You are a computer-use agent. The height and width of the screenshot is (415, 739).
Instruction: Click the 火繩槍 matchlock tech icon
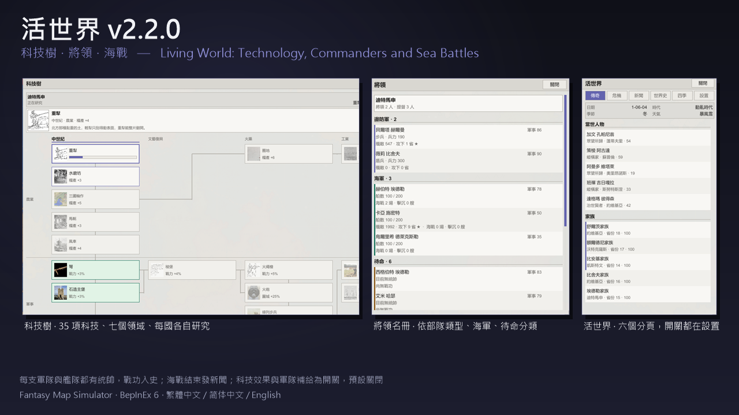[x=254, y=270]
